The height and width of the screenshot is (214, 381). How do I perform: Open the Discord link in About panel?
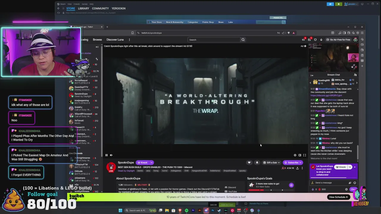click(x=230, y=188)
